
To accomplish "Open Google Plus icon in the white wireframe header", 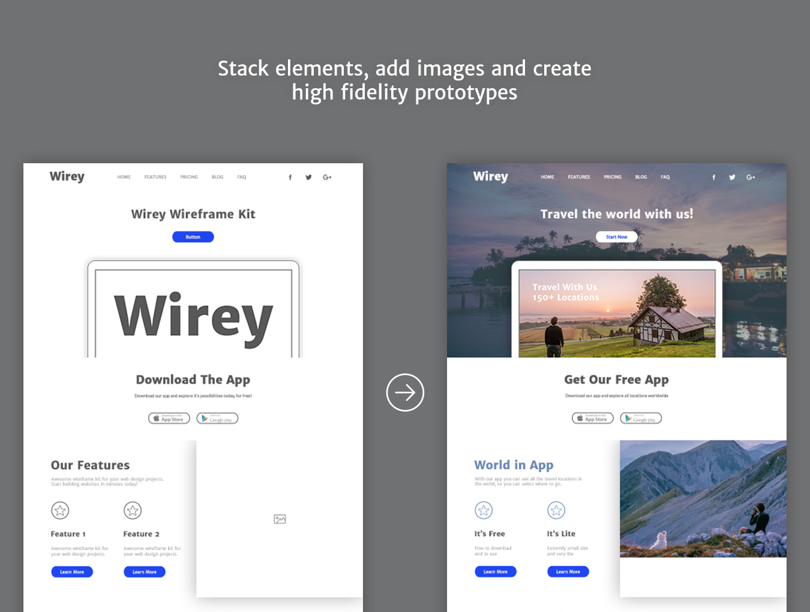I will 327,178.
